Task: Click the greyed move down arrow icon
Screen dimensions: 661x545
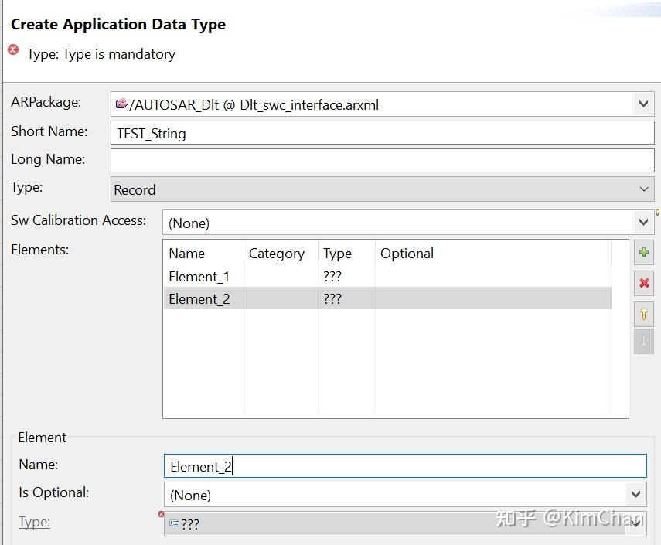Action: (x=643, y=341)
